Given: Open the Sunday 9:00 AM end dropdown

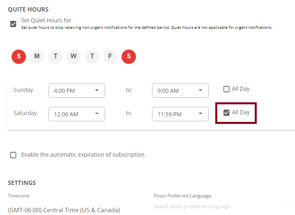Looking at the screenshot, I should [180, 91].
